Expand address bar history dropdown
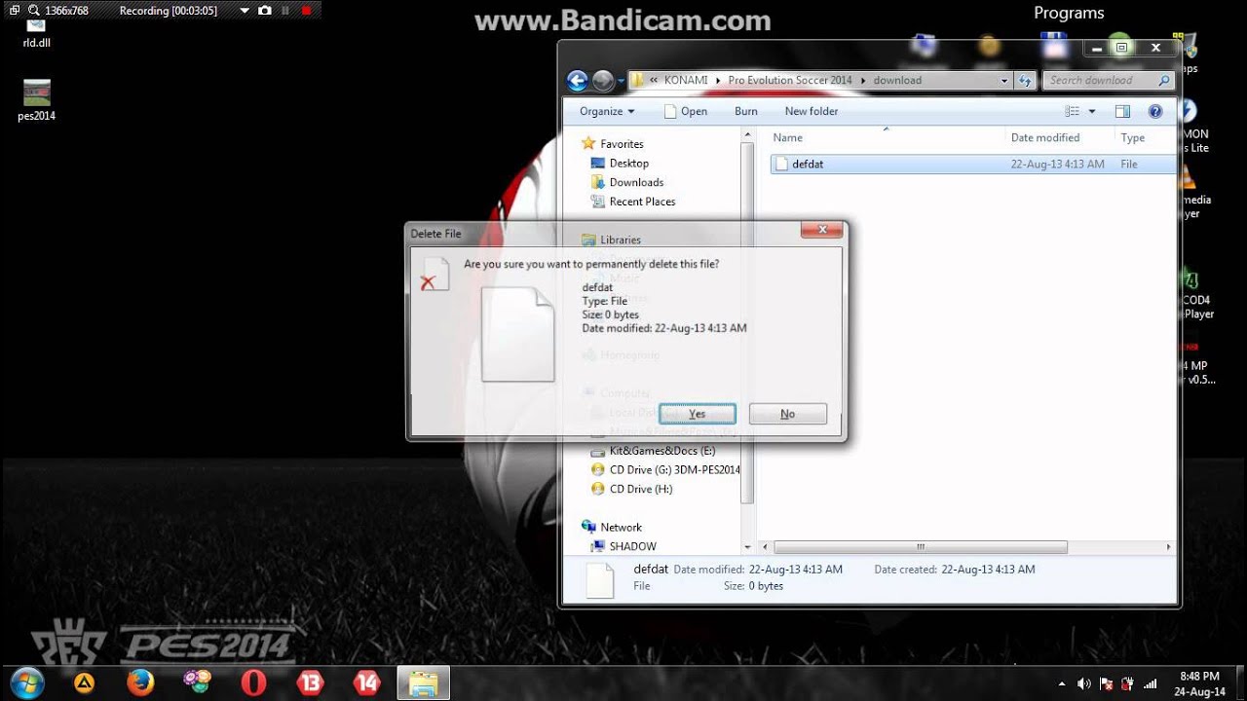 pos(1004,81)
